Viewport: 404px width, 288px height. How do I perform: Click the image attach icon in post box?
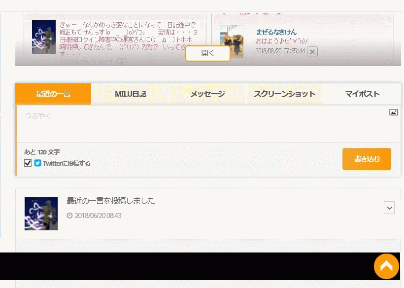(393, 112)
